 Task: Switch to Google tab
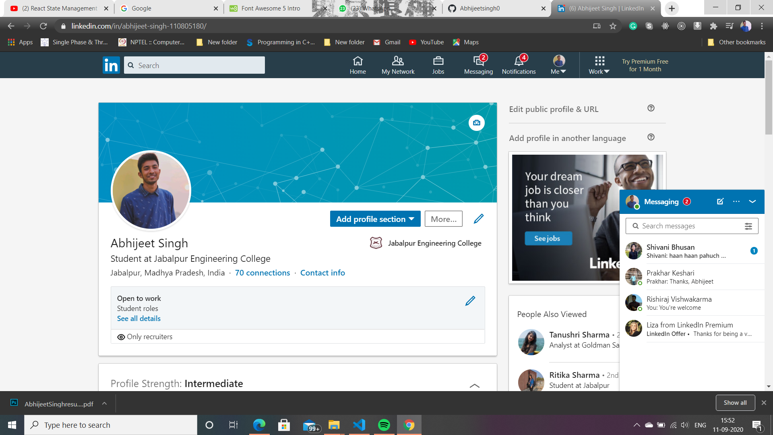[169, 8]
